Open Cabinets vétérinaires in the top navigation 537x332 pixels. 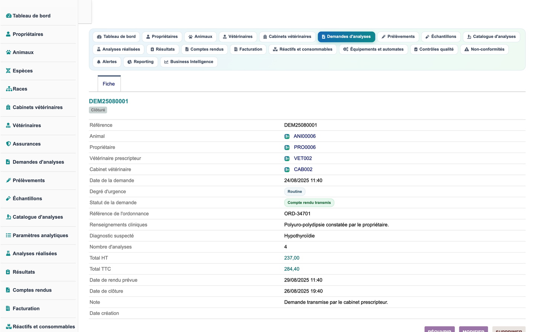pyautogui.click(x=287, y=37)
